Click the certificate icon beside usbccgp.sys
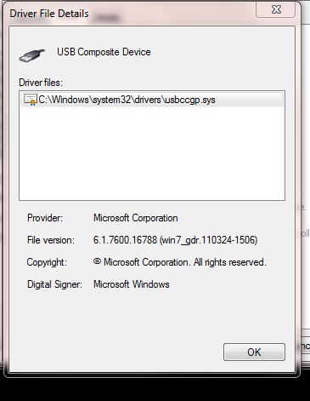This screenshot has height=401, width=310. [x=31, y=100]
